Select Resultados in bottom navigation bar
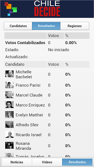The image size is (94, 167). pos(77,162)
